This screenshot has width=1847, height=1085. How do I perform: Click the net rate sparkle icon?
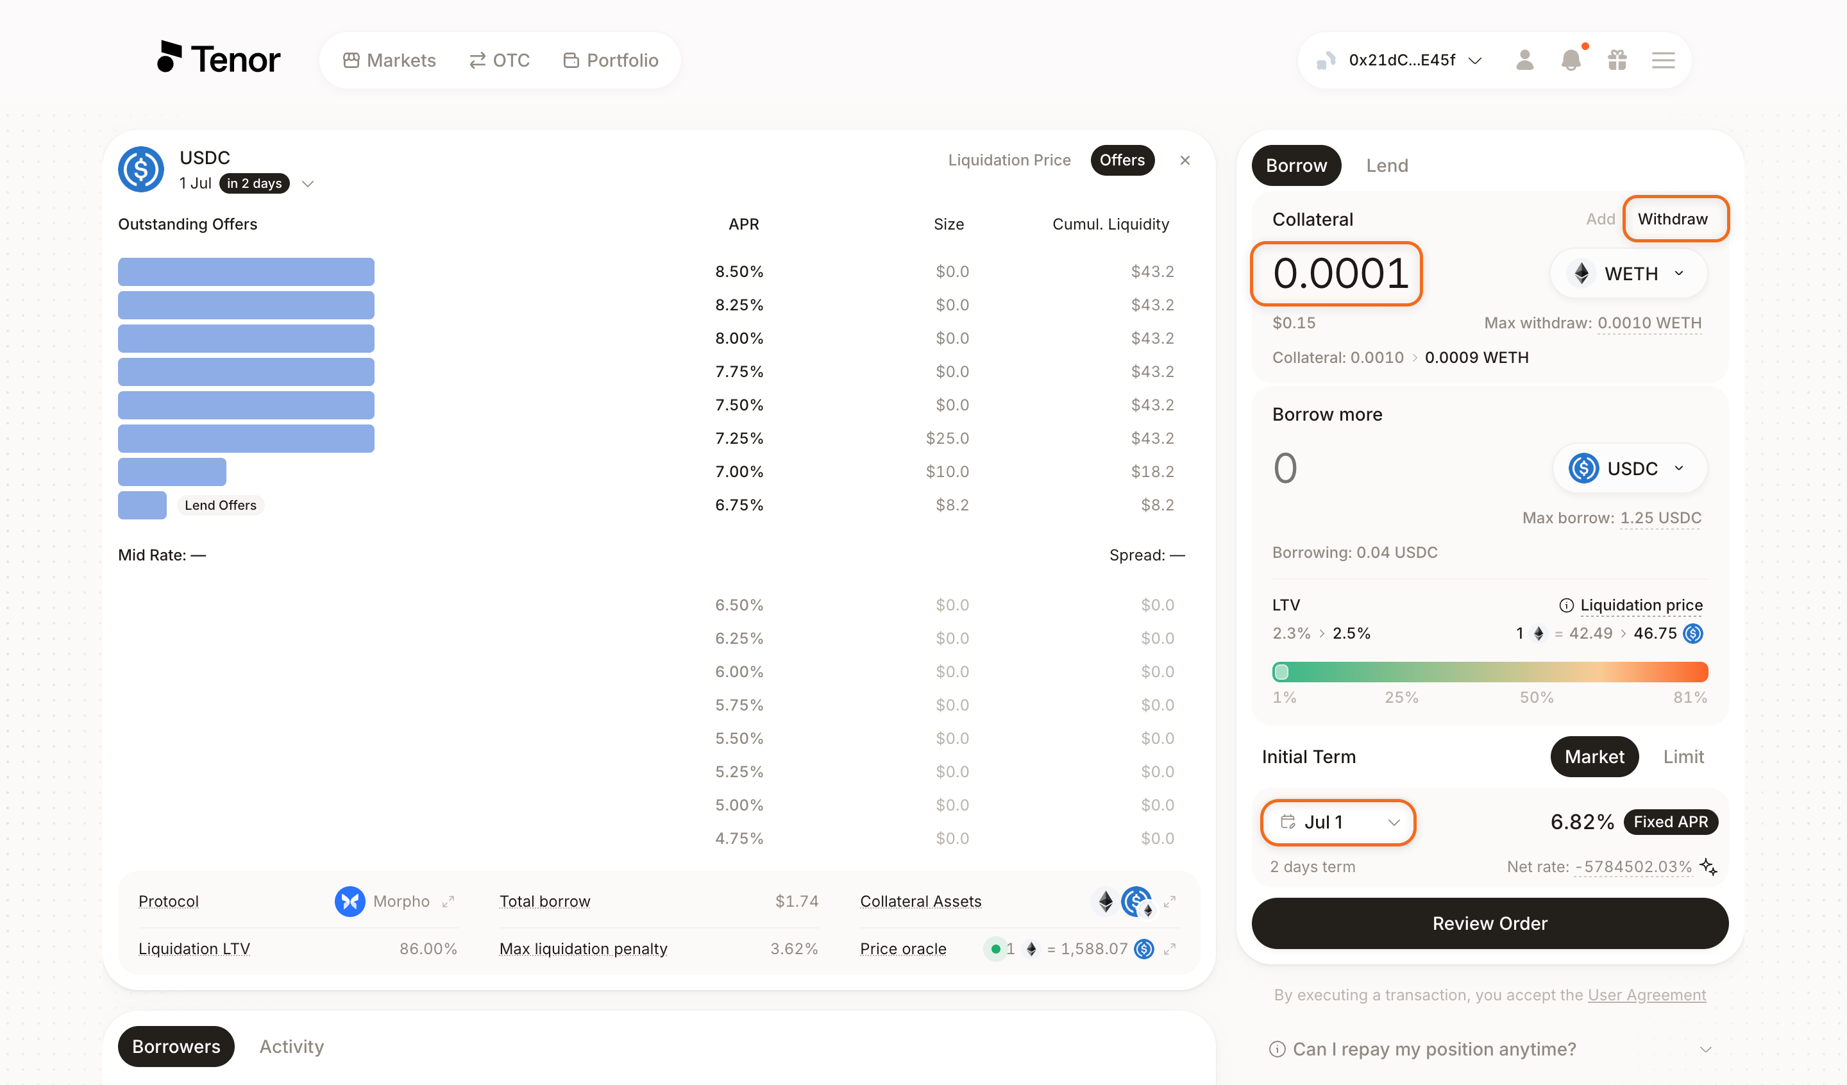pos(1708,866)
